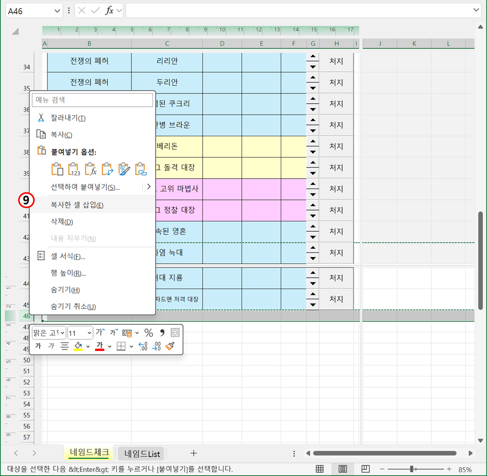Open the Name Box dropdown
487x476 pixels.
pos(57,11)
